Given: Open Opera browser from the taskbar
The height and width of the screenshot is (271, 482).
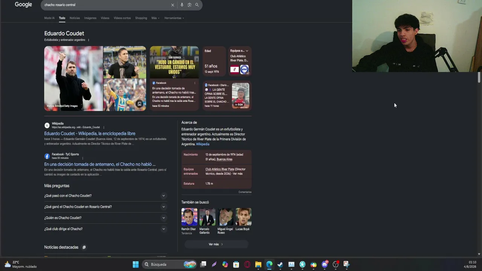Looking at the screenshot, I should pyautogui.click(x=247, y=264).
